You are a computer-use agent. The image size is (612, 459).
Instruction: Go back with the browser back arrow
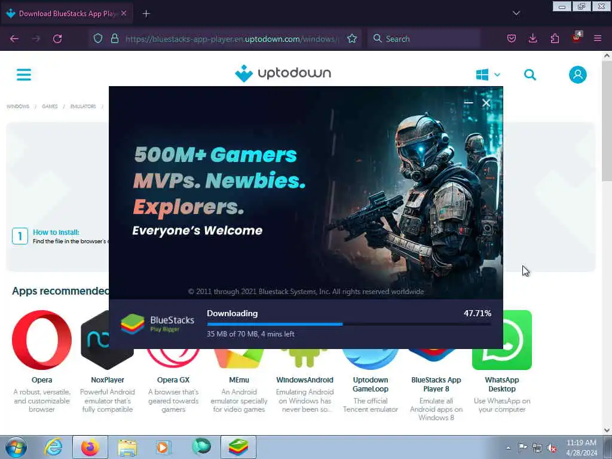[x=14, y=39]
